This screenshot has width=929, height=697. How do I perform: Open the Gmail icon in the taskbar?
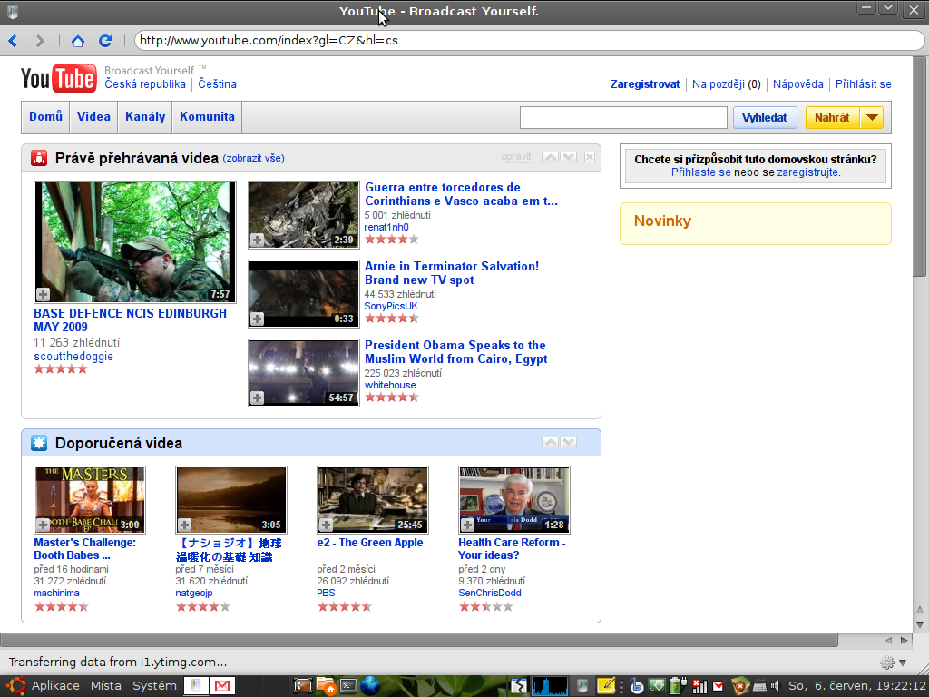222,686
